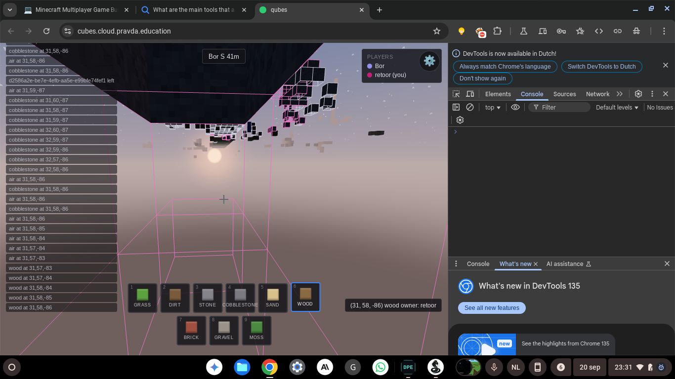Open the tab search dropdown arrow

pos(9,10)
